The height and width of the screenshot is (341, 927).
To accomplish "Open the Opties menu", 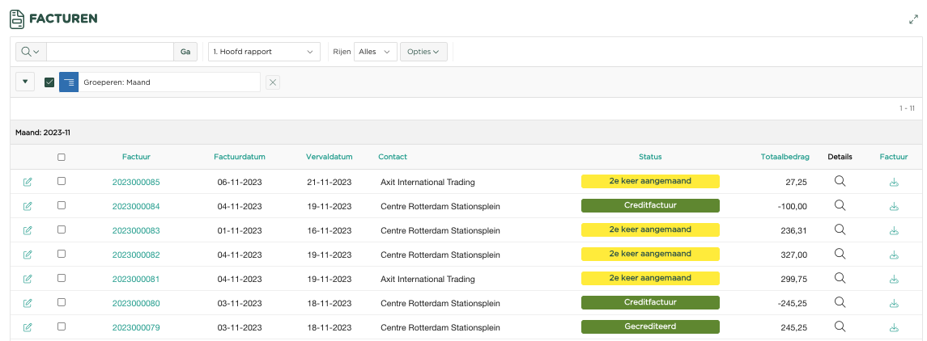I will (425, 52).
